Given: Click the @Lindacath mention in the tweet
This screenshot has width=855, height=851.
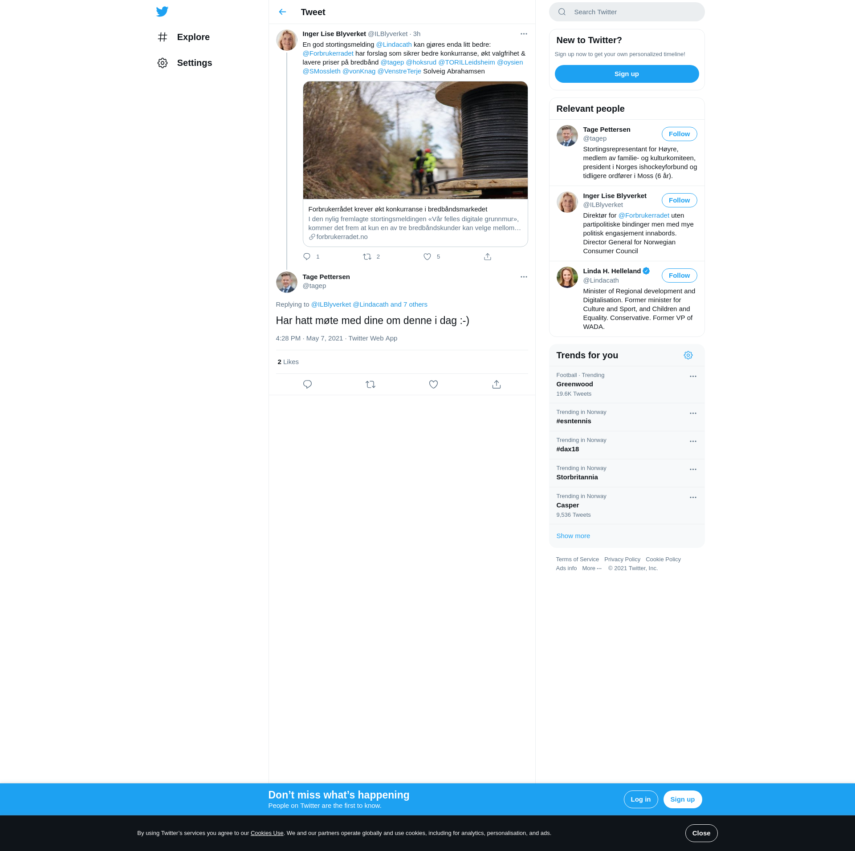Looking at the screenshot, I should [x=394, y=45].
